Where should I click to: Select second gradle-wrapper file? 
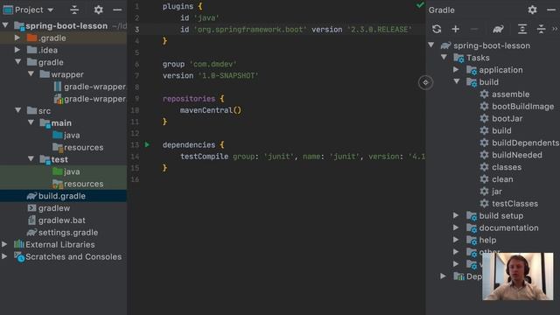click(89, 99)
